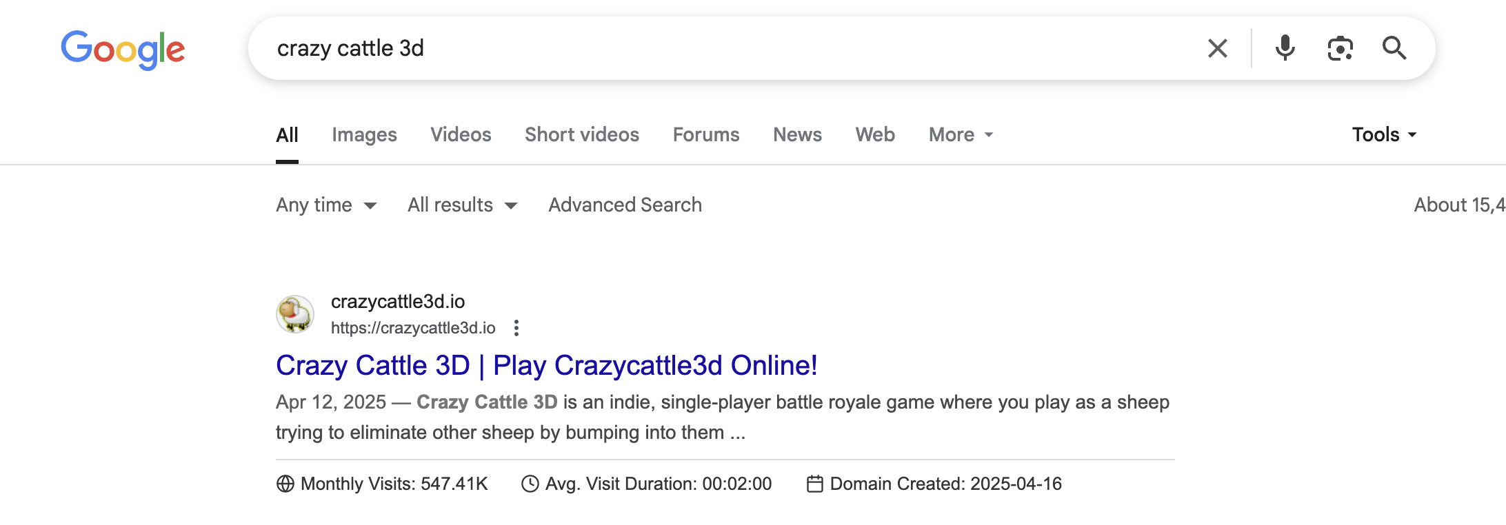Open the Advanced Search link
Image resolution: width=1506 pixels, height=525 pixels.
point(625,205)
